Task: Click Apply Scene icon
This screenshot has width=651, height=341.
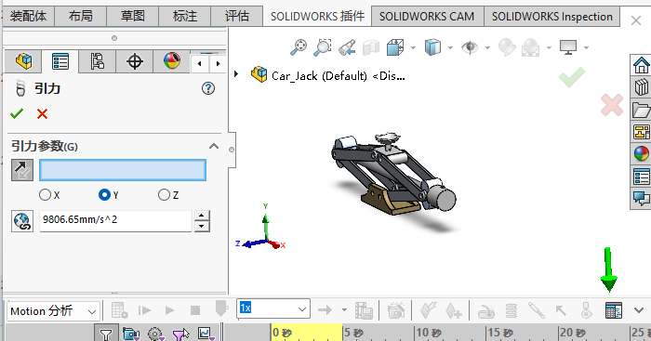Action: [531, 47]
